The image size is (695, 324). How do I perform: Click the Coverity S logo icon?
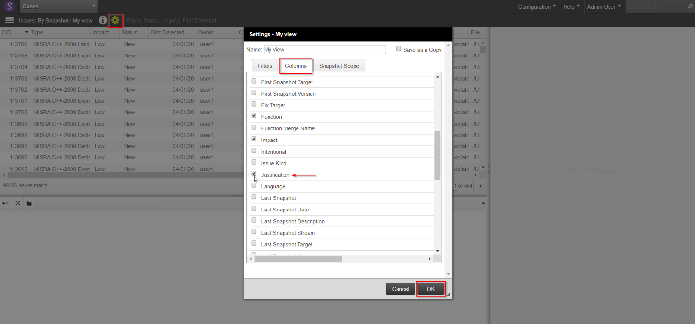point(10,6)
